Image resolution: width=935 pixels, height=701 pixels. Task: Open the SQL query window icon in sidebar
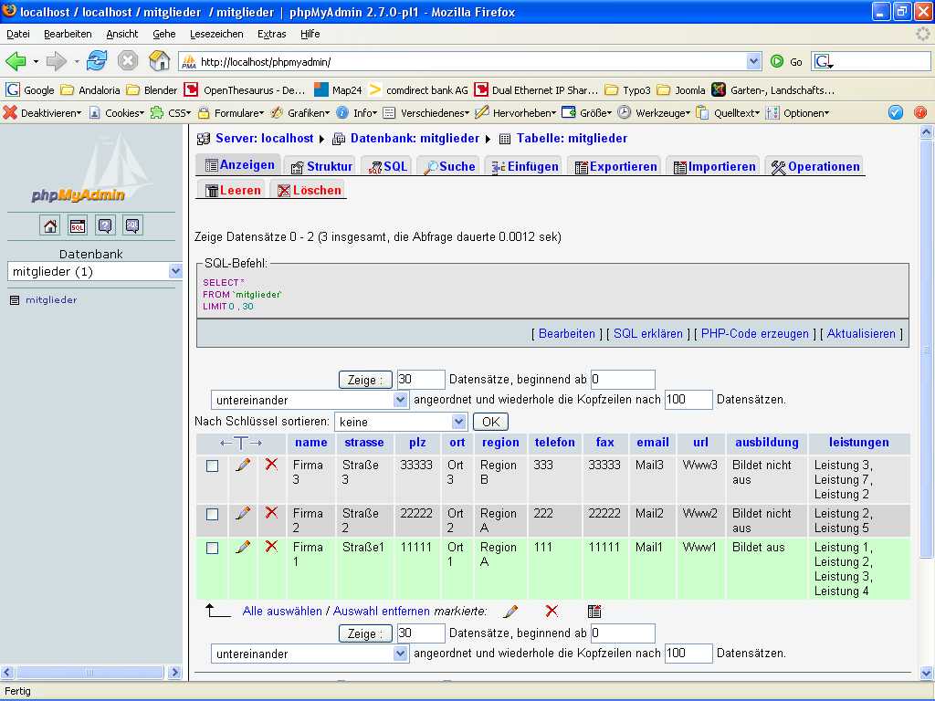[78, 226]
